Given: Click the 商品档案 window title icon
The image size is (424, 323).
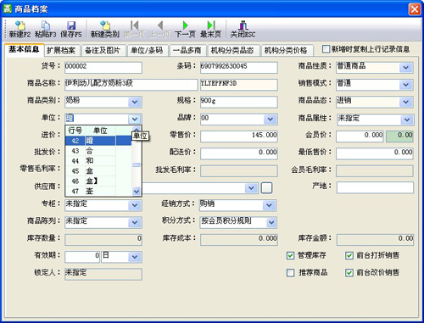Looking at the screenshot, I should point(7,8).
